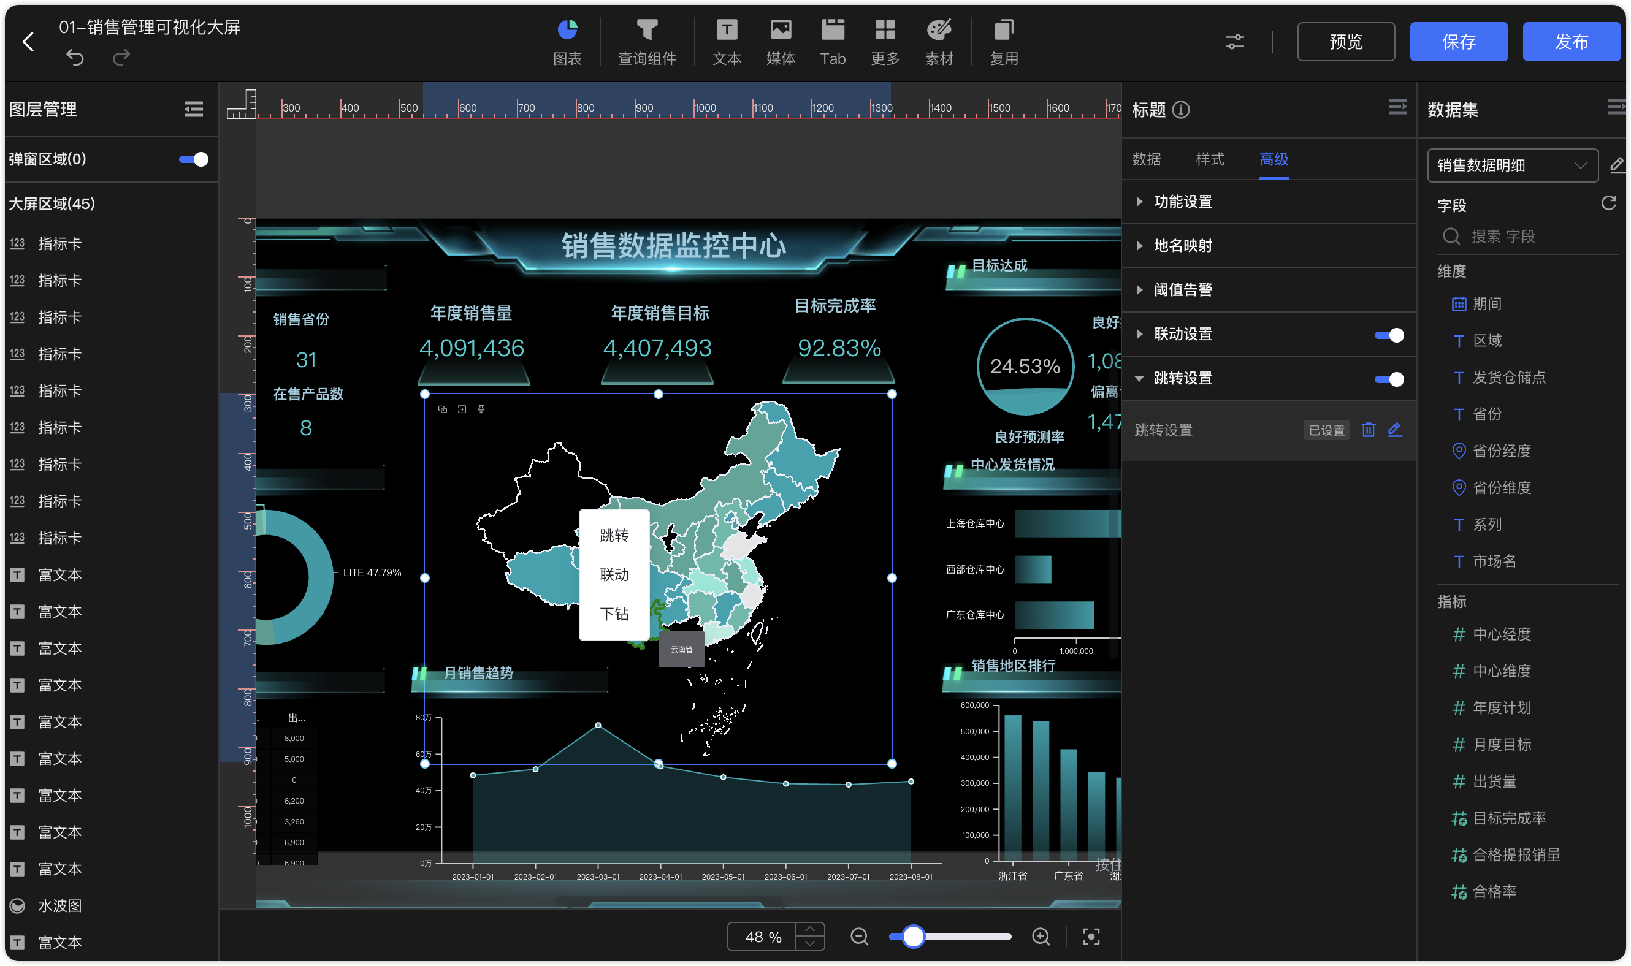Click the pin icon on the map component
The height and width of the screenshot is (966, 1631).
481,409
